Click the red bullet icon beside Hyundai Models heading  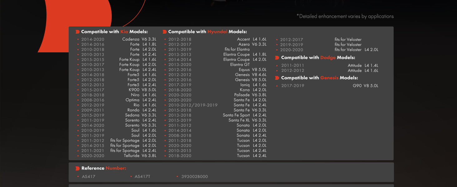tap(165, 32)
